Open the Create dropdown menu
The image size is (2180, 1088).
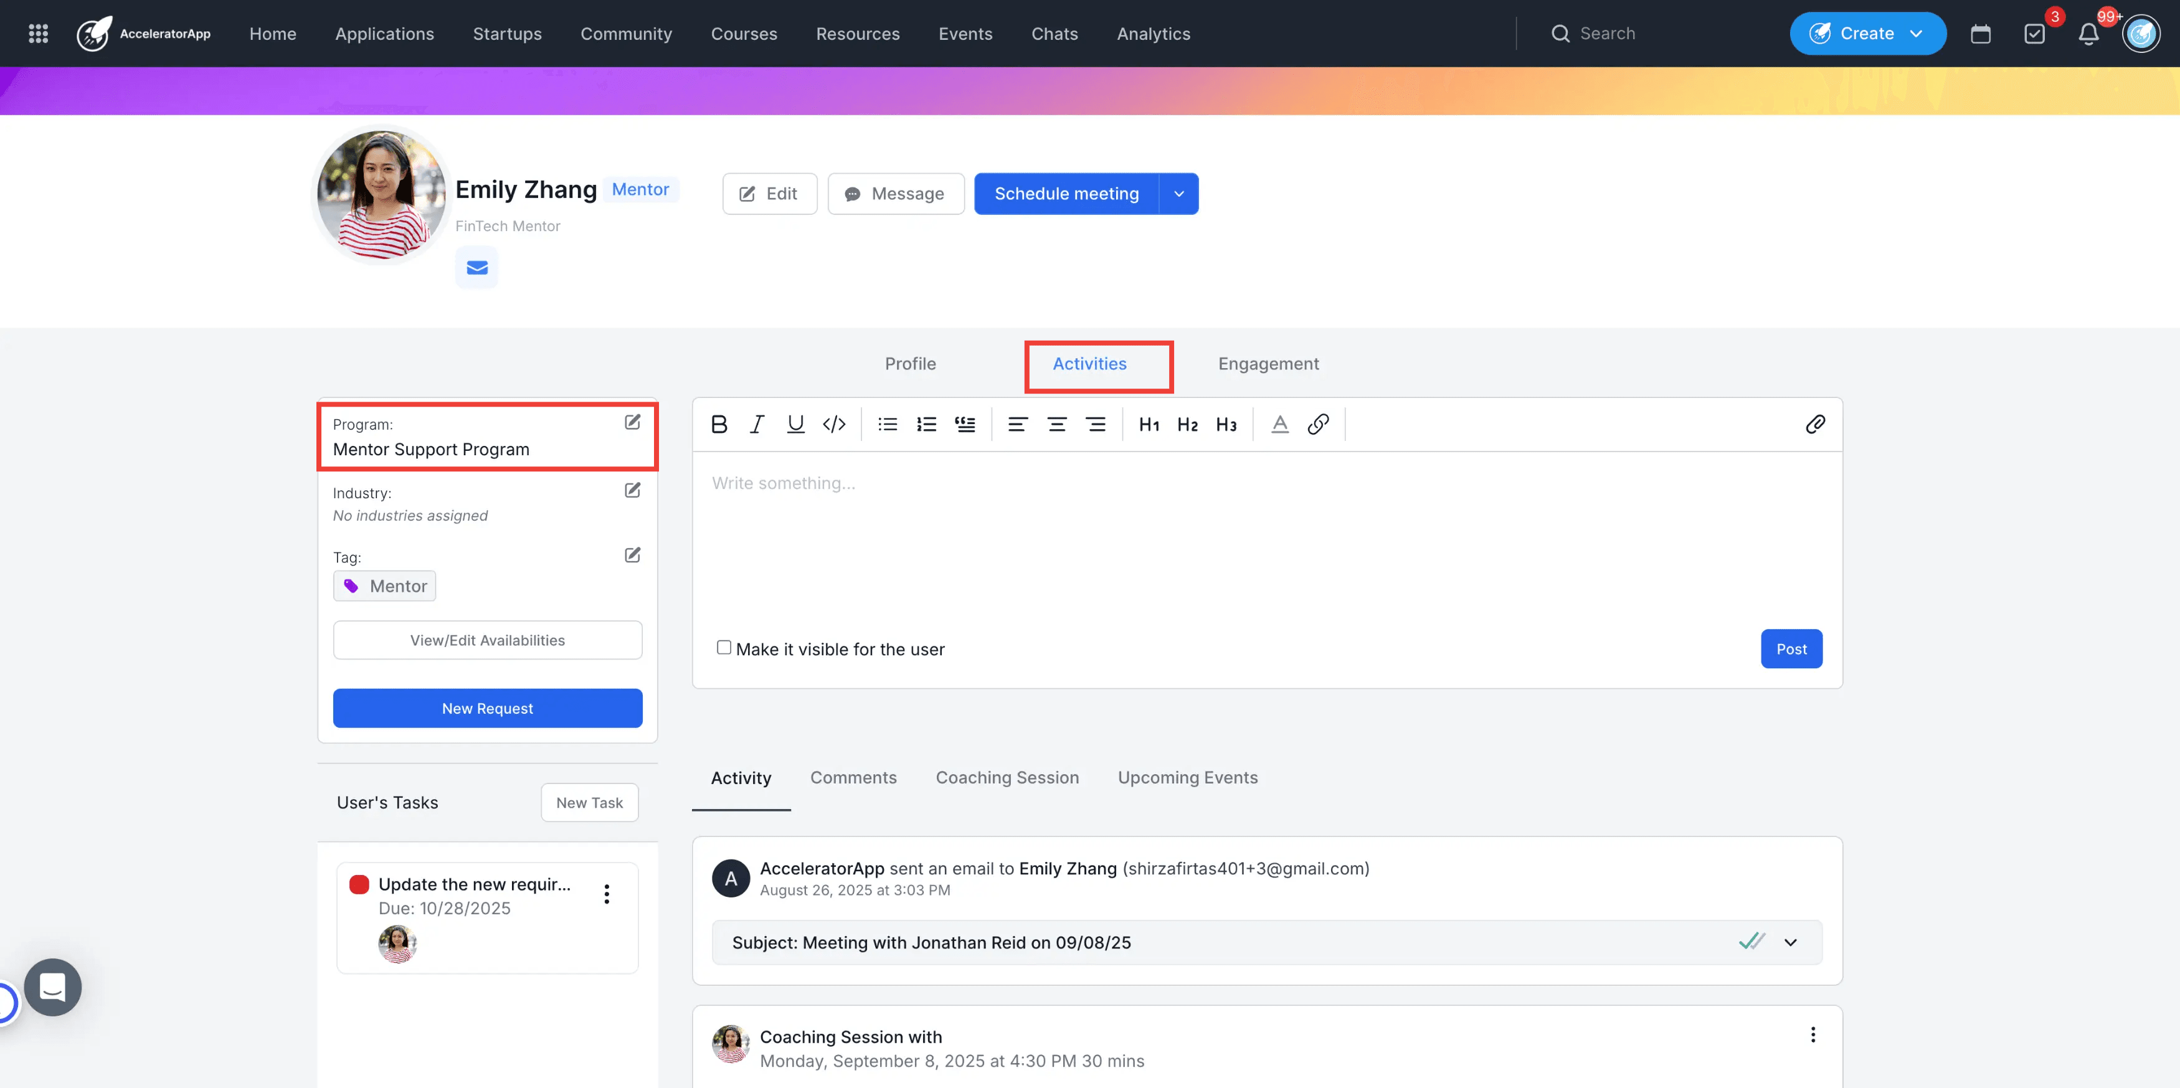(x=1868, y=34)
